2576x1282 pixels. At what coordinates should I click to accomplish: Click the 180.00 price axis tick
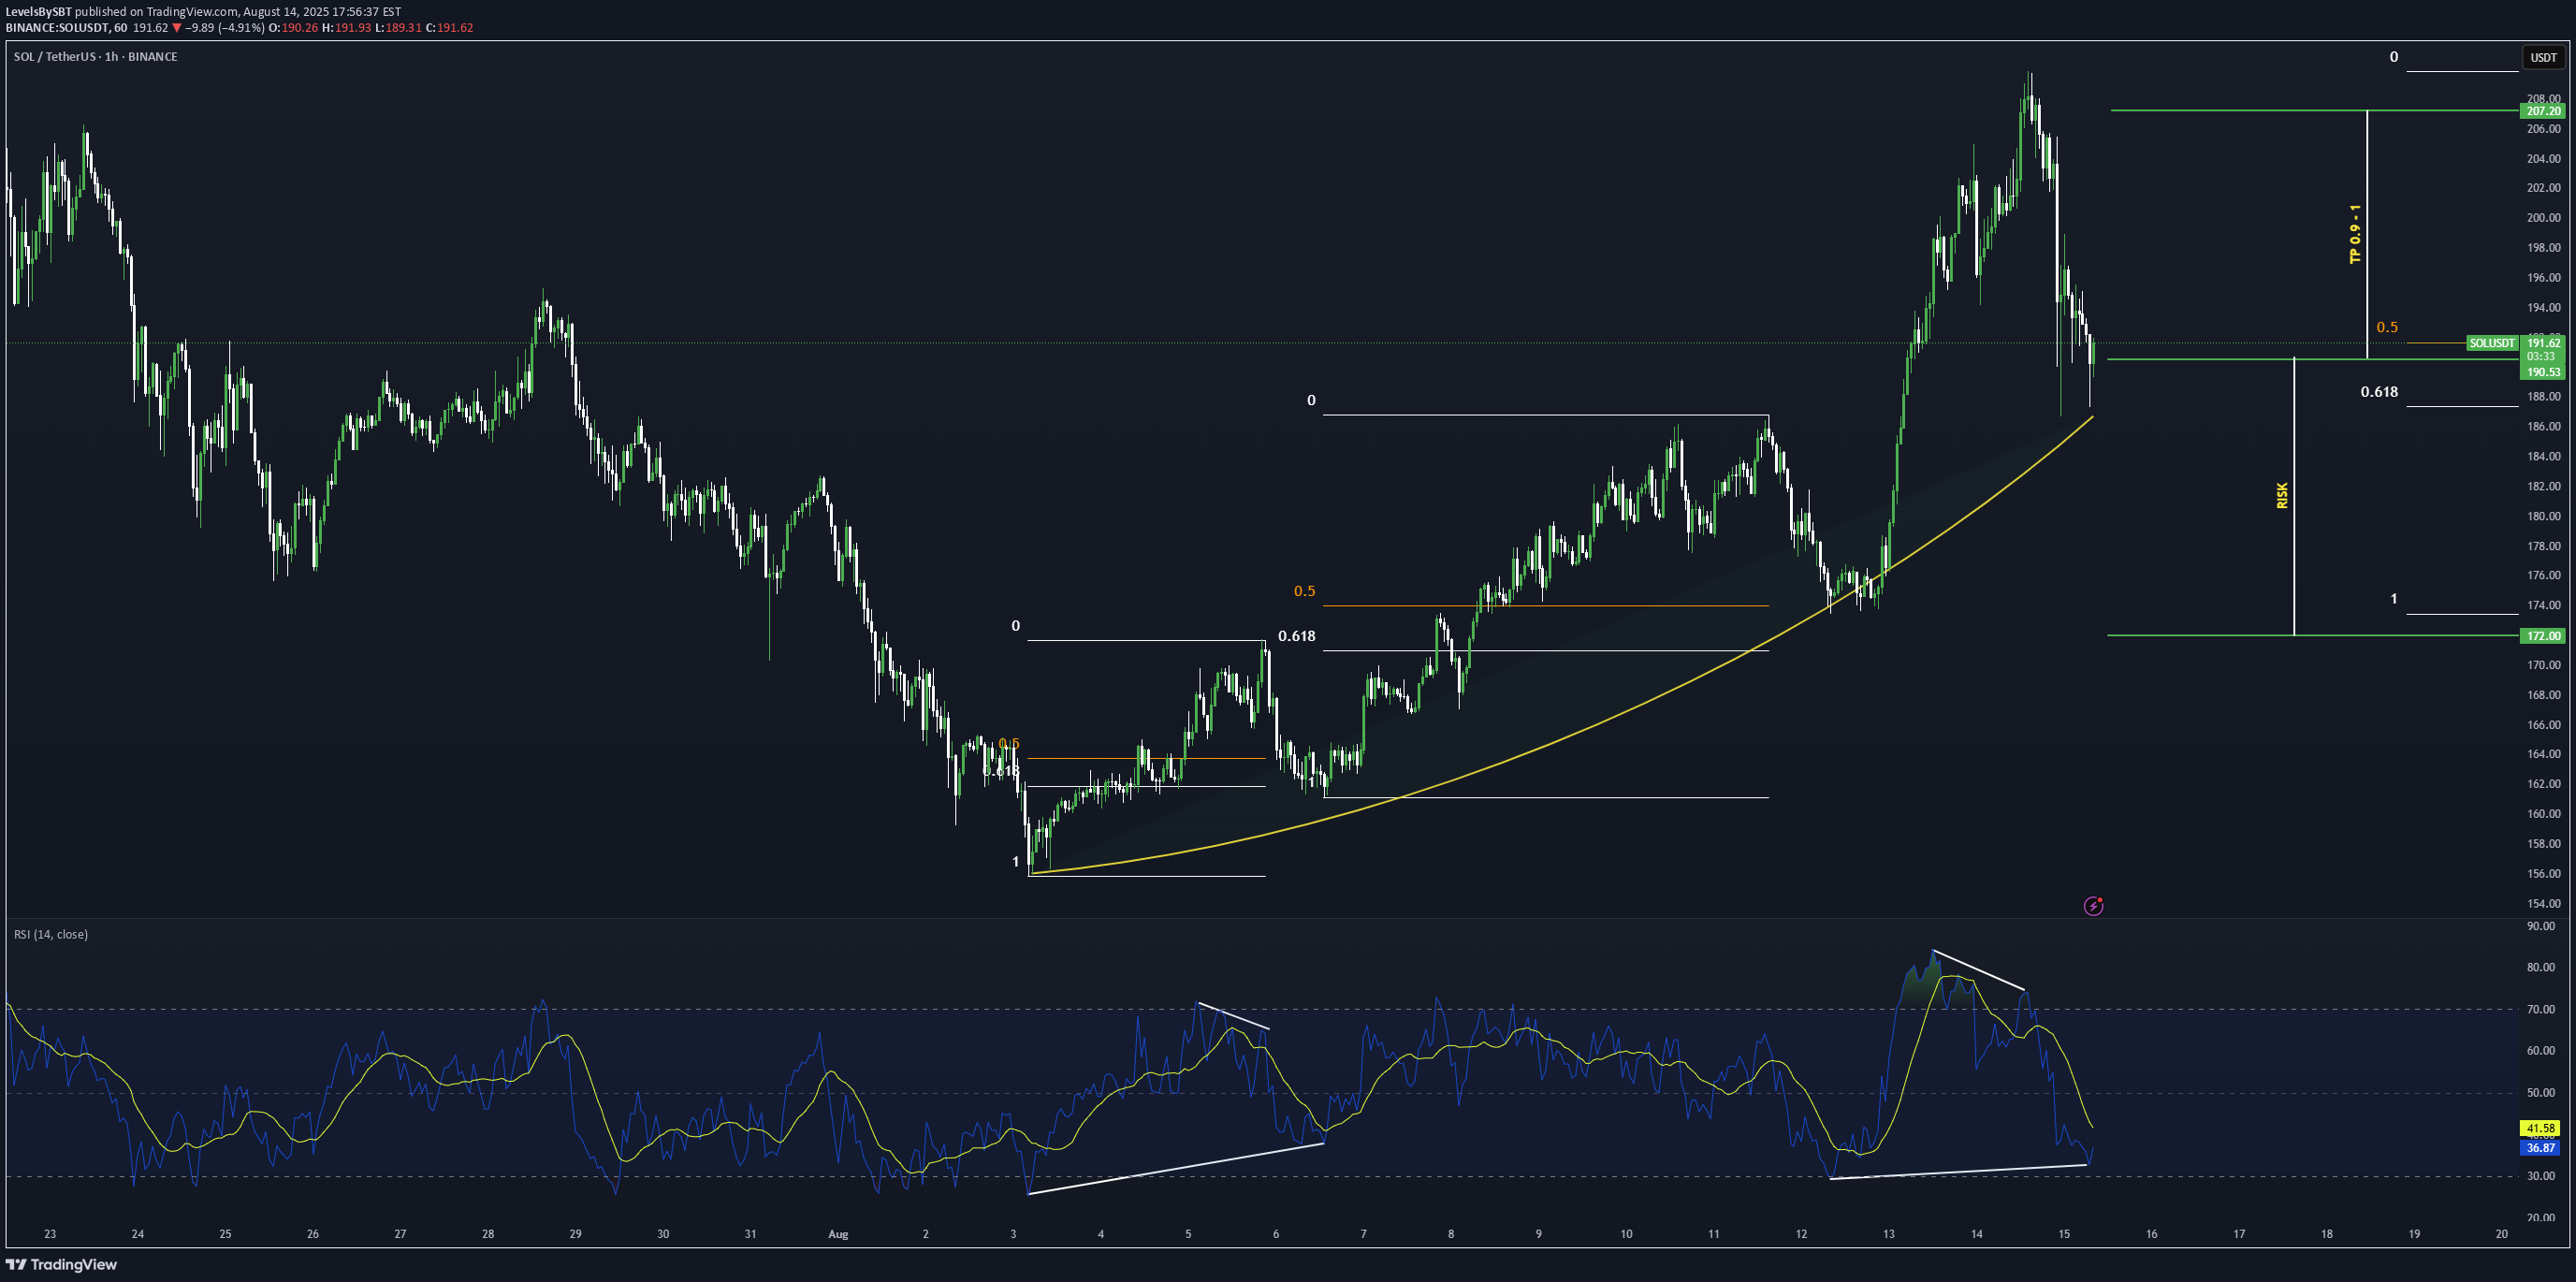[x=2543, y=516]
